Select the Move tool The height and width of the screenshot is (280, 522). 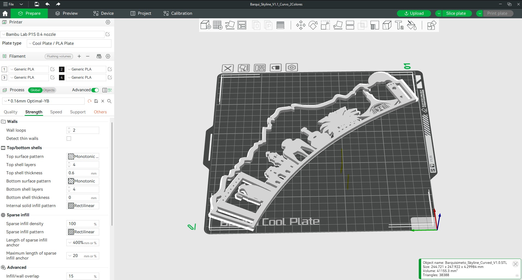pyautogui.click(x=301, y=25)
